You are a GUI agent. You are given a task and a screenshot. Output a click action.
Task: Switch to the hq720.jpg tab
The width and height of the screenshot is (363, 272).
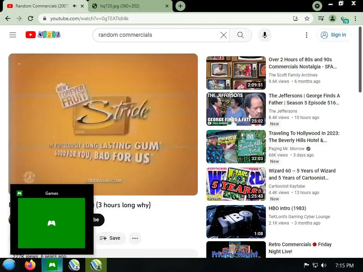pos(130,6)
